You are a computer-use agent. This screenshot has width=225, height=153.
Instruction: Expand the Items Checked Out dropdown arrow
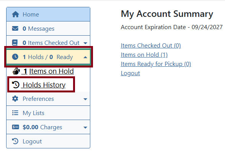(x=85, y=43)
